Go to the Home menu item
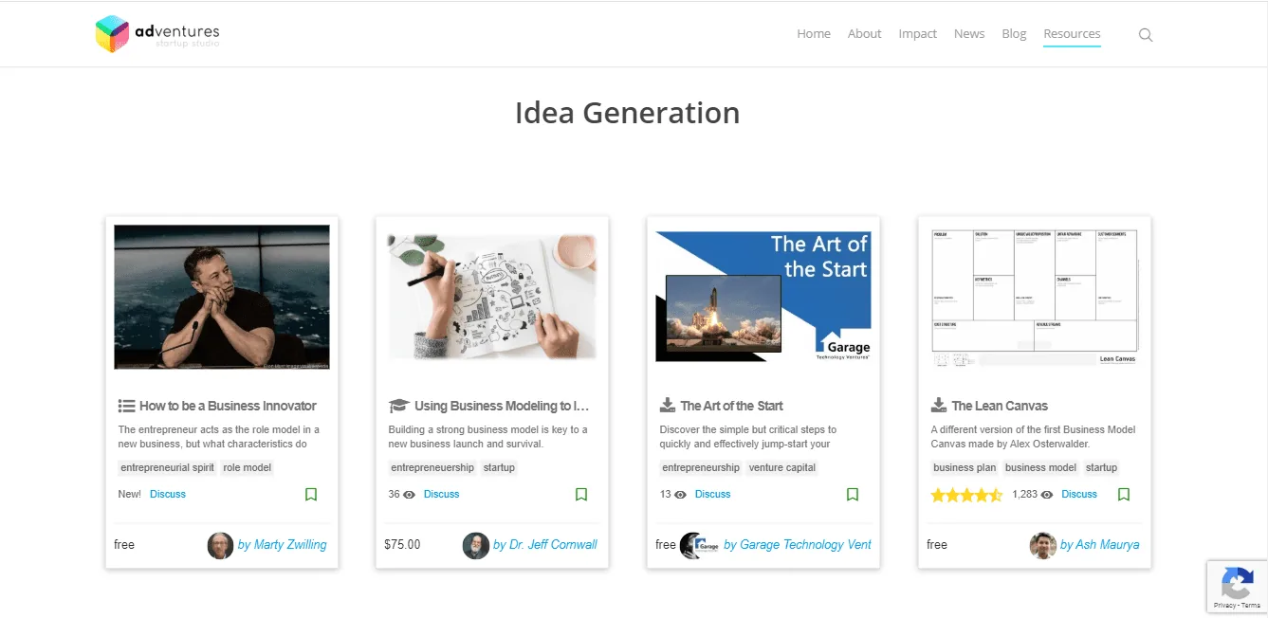1268x618 pixels. (814, 34)
